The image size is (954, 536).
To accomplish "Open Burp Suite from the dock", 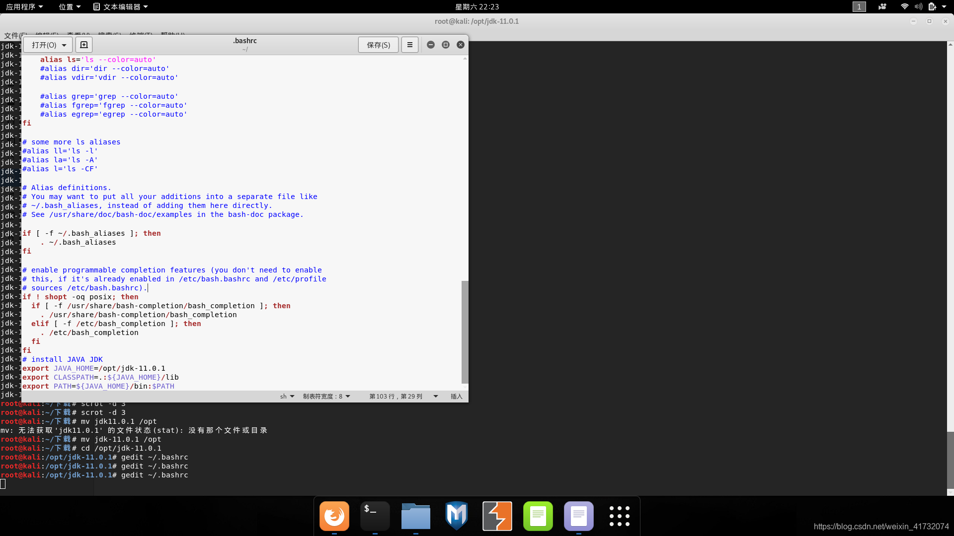I will coord(497,516).
